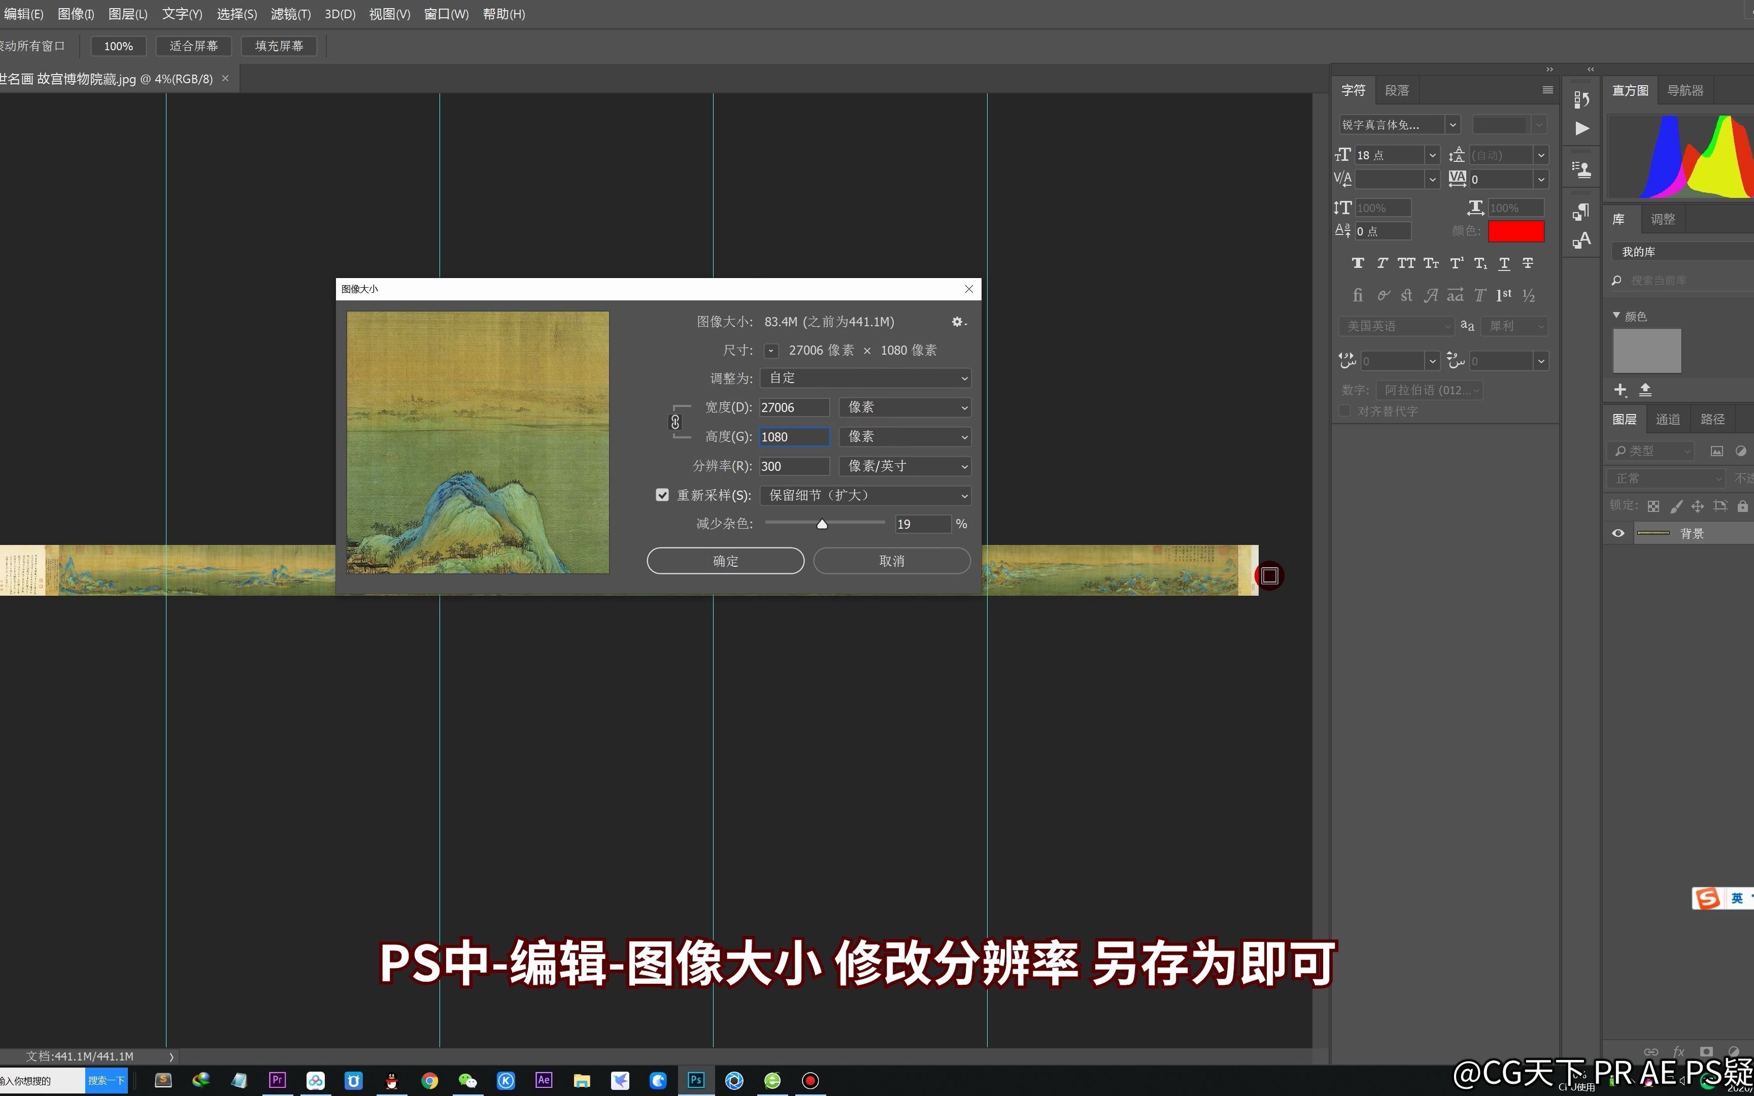This screenshot has height=1096, width=1754.
Task: Lock image pixels brush icon
Action: (x=1676, y=506)
